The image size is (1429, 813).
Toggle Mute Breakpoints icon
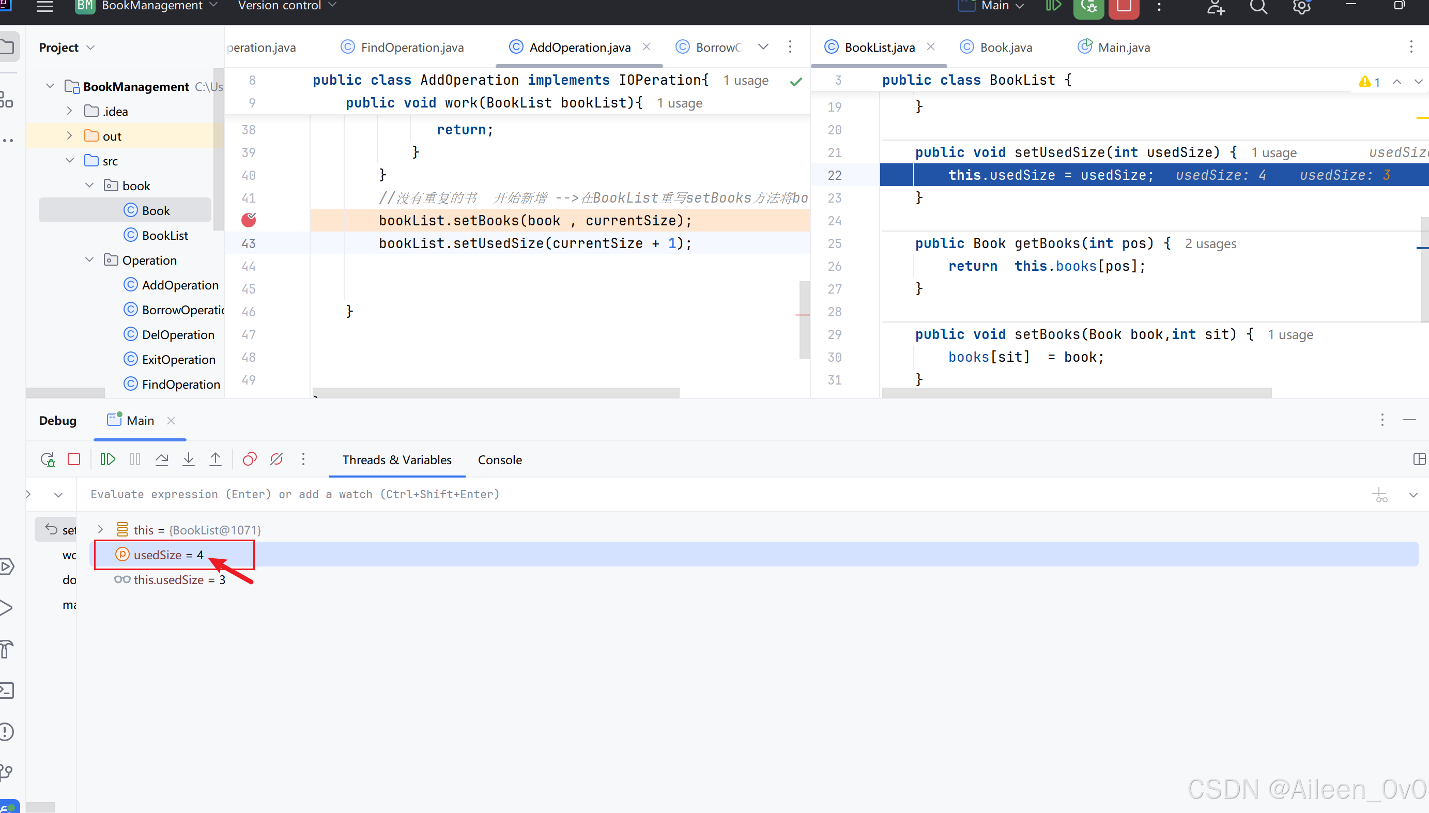(276, 459)
